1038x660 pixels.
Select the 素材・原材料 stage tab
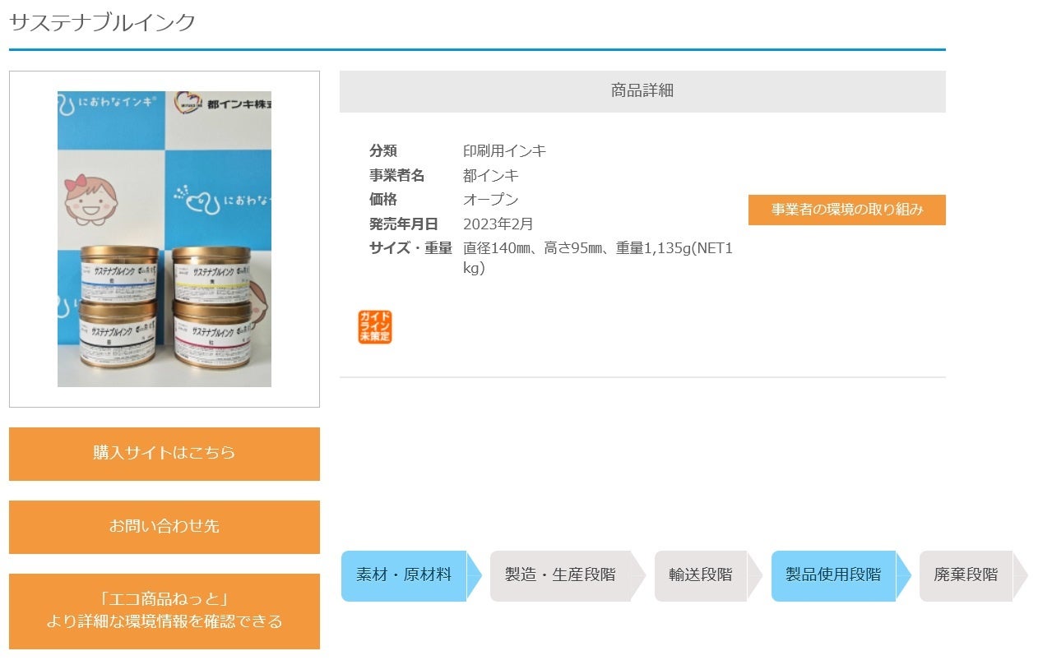coord(411,575)
